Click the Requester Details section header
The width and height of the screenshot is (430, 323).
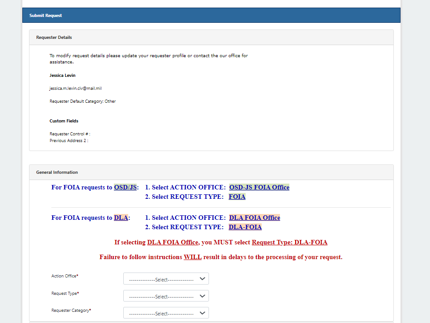pyautogui.click(x=211, y=38)
